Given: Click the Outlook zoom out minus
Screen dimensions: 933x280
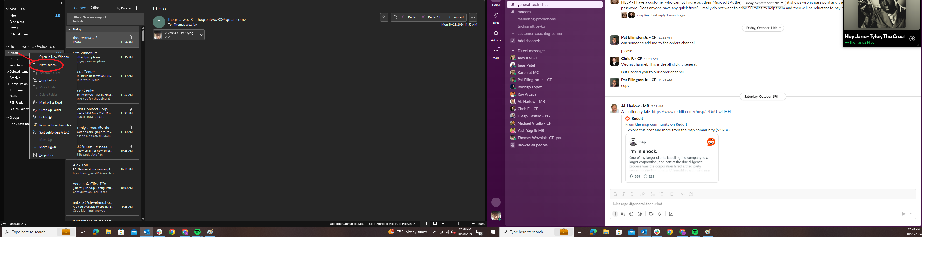Looking at the screenshot, I should tap(443, 224).
